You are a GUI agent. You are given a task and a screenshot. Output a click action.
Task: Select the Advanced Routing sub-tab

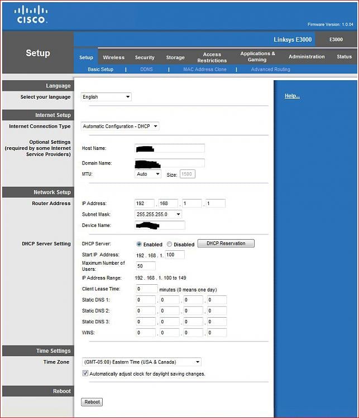(x=270, y=69)
